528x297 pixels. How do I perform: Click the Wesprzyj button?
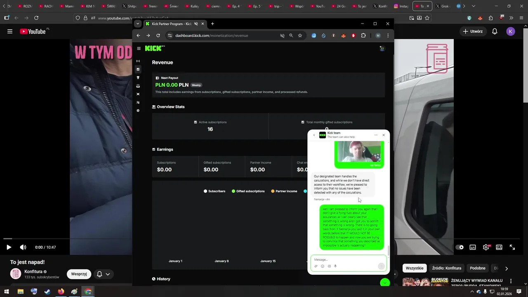pos(79,274)
